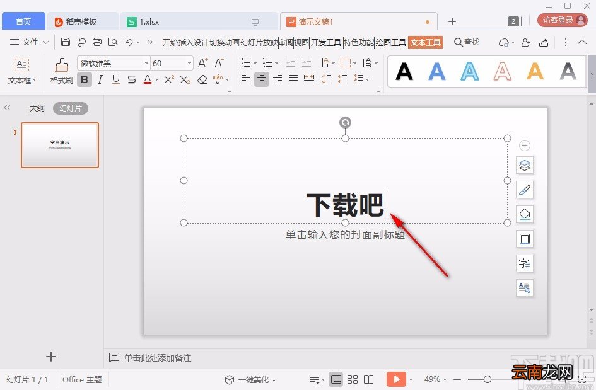Apply the orange text effect A preset
Viewport: 596px width, 390px height.
pyautogui.click(x=535, y=71)
